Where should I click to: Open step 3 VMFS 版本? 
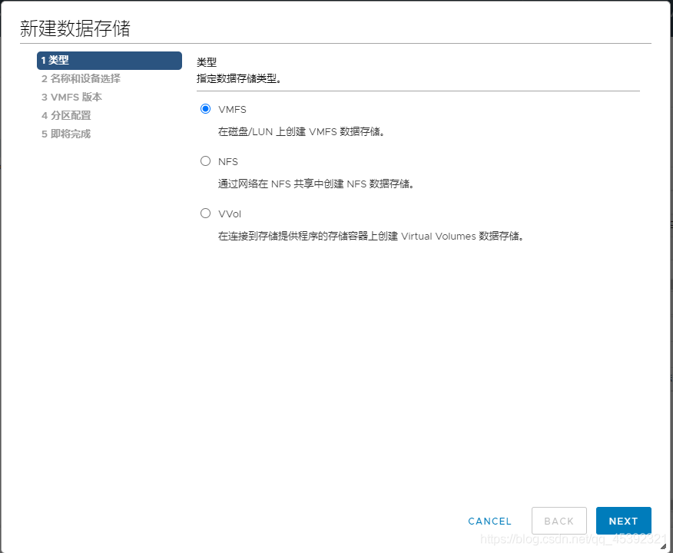[71, 97]
